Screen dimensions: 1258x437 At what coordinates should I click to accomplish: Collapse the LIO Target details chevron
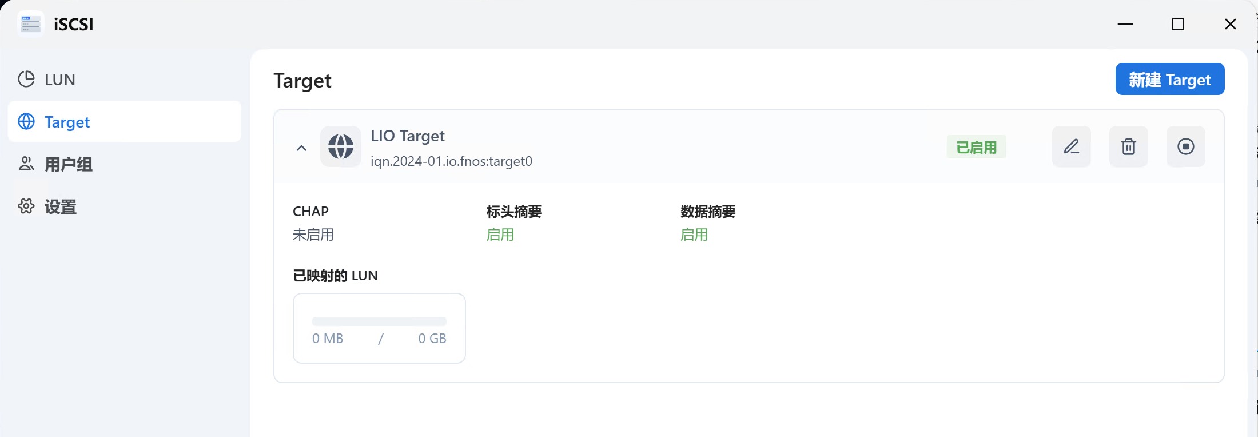tap(301, 148)
